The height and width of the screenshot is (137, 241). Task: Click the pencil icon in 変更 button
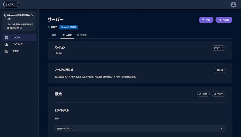(x=200, y=94)
